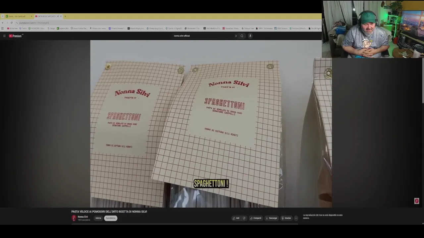Open the Nonna Silvi channel avatar
Viewport: 424px width, 238px height.
pyautogui.click(x=74, y=218)
